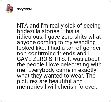Screen dimensions: 111x102
Task: Click the word 'memories' in the last line
Action: [x=30, y=87]
